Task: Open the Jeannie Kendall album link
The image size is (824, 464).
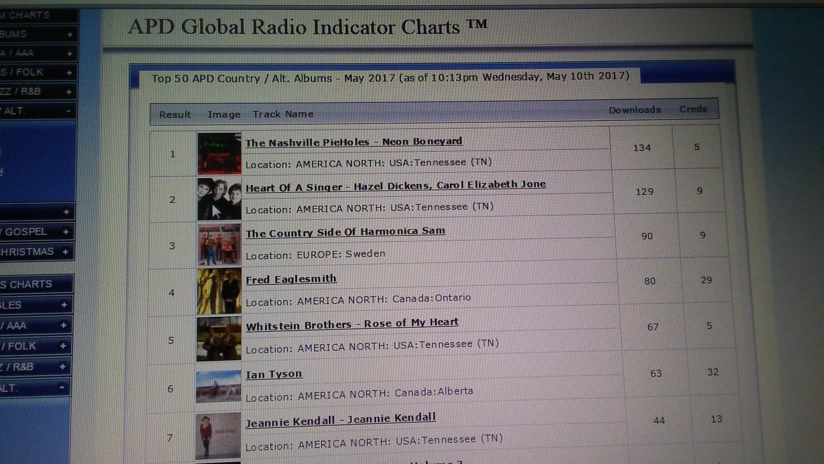Action: click(340, 420)
